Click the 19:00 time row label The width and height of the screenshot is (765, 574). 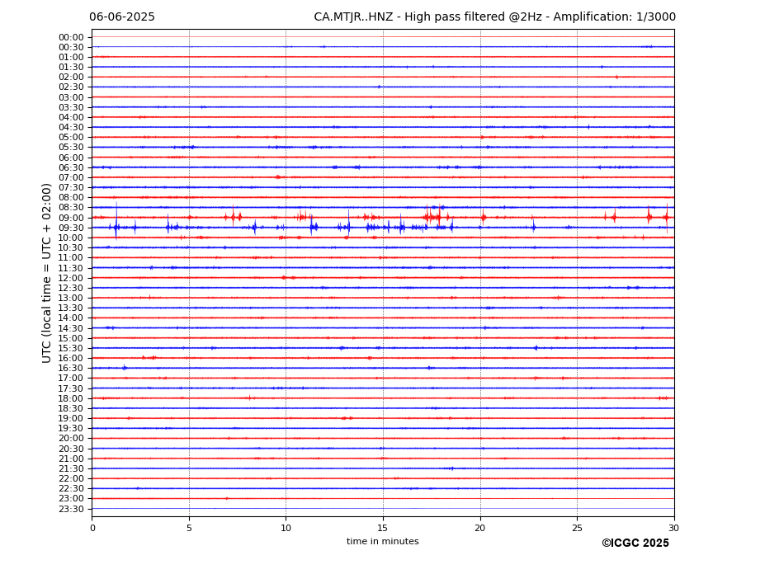click(x=71, y=419)
